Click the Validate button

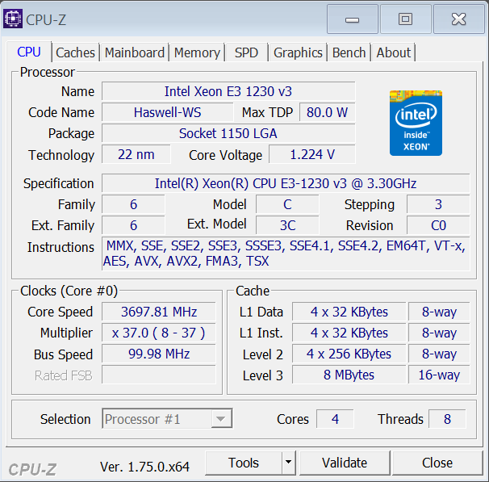(x=345, y=463)
